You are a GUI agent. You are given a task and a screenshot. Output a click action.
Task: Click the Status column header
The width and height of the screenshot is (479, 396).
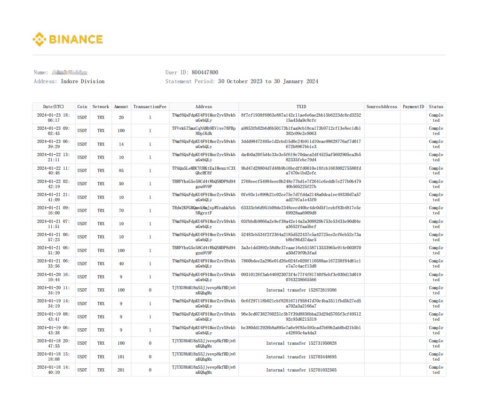(436, 107)
